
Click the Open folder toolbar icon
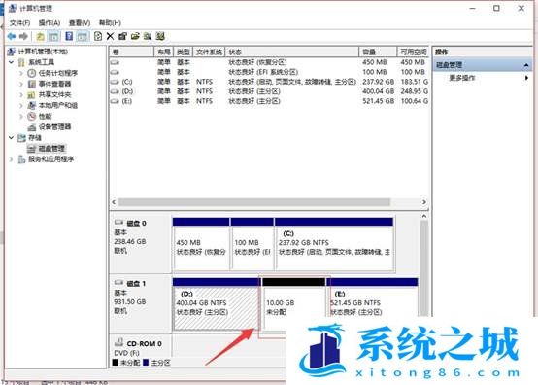click(x=135, y=36)
